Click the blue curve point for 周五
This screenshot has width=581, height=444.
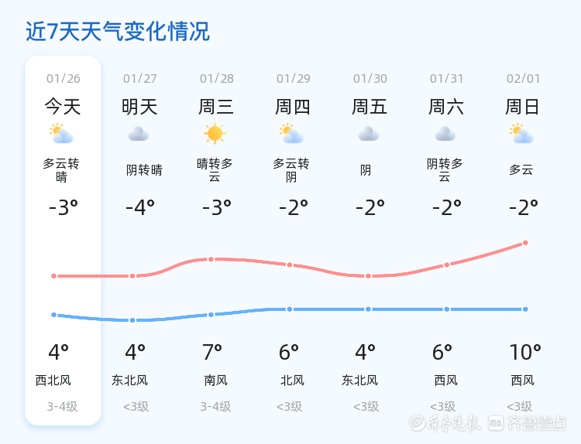click(368, 309)
